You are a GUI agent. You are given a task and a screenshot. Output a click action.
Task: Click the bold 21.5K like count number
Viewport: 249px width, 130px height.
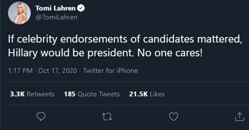138,94
